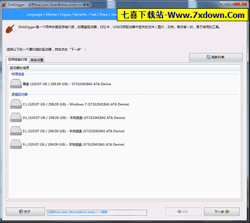This screenshot has width=250, height=223.
Task: Click the question mark icon on About button
Action: 21,212
